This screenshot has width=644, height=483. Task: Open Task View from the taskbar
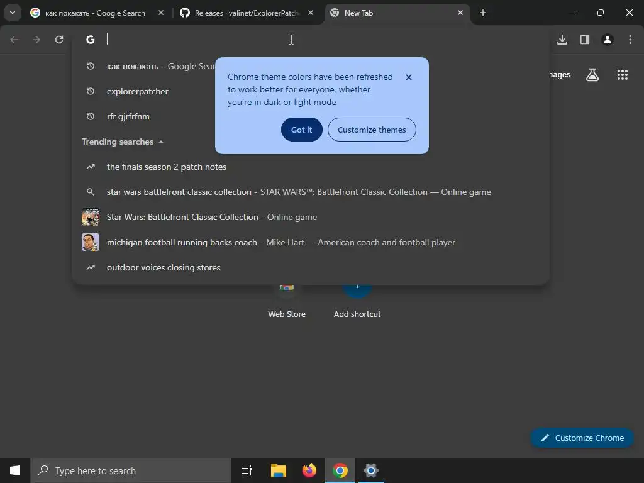247,470
